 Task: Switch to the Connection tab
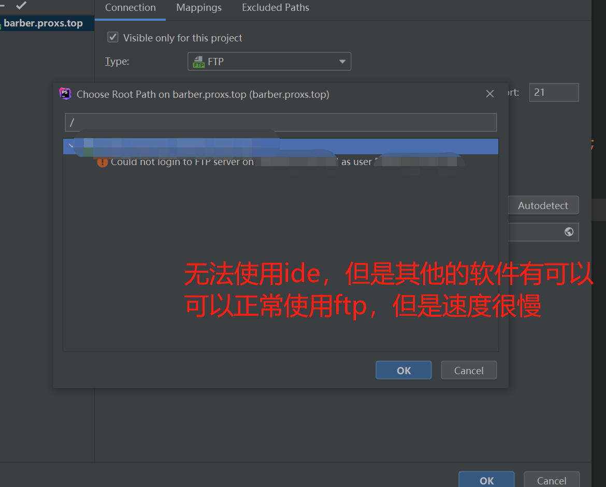tap(130, 8)
